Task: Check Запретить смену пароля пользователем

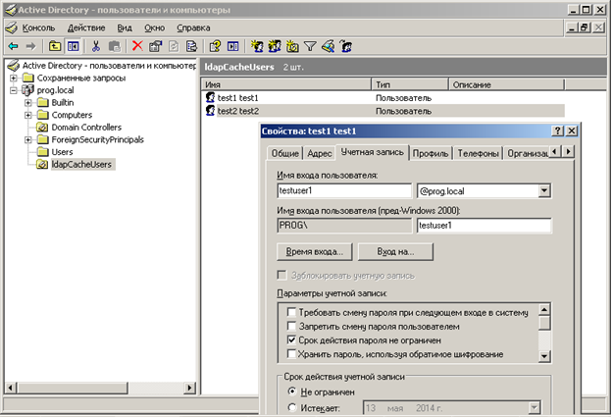Action: coord(291,326)
